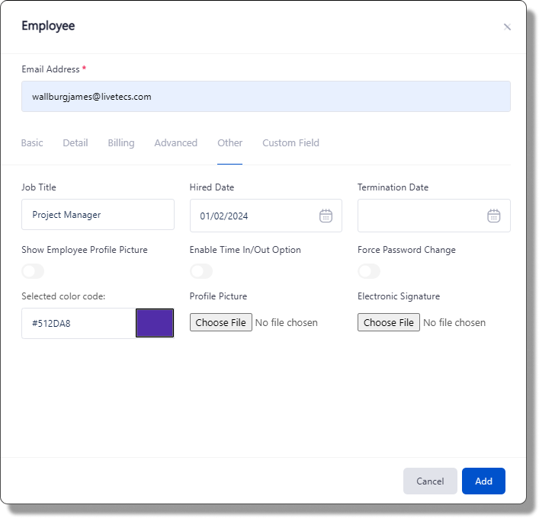Click the Hired Date label
This screenshot has height=518, width=539.
212,187
